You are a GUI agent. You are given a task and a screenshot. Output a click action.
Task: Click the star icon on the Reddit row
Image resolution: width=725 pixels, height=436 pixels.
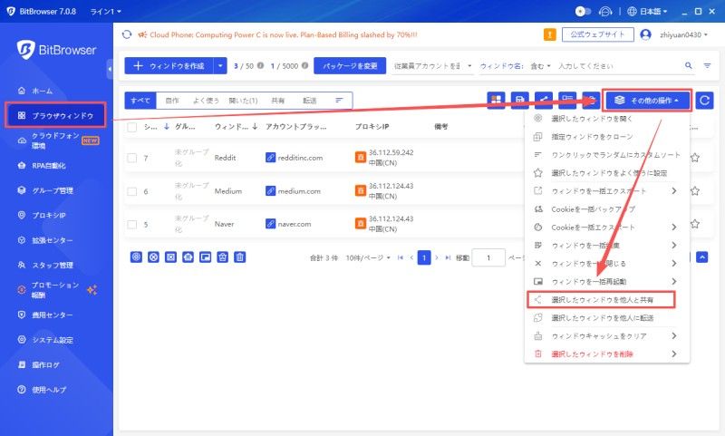pos(695,158)
